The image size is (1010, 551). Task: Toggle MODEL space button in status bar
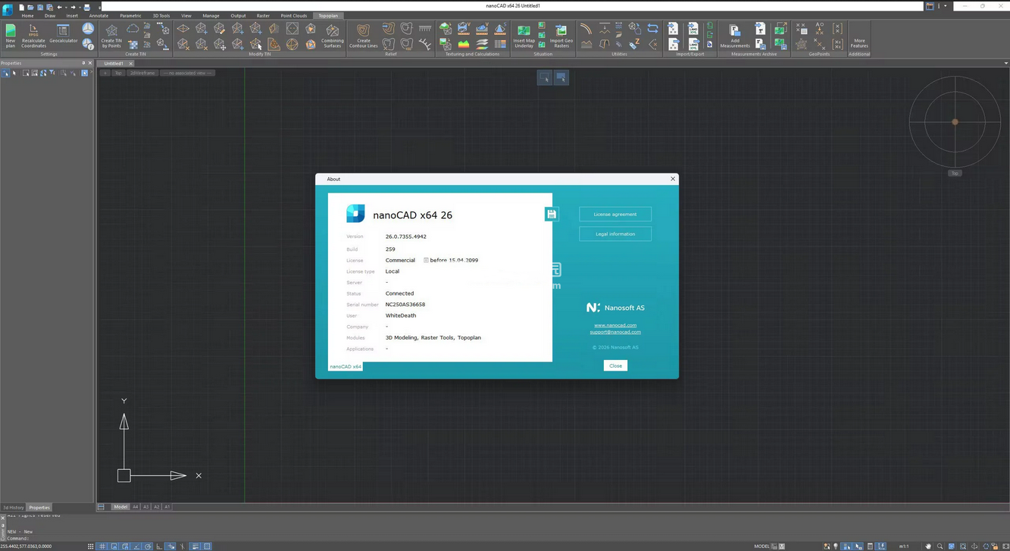pyautogui.click(x=761, y=546)
